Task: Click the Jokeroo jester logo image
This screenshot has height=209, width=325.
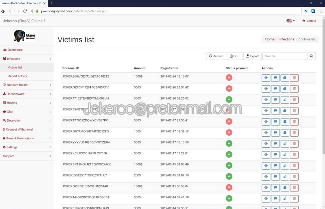Action: (x=25, y=36)
